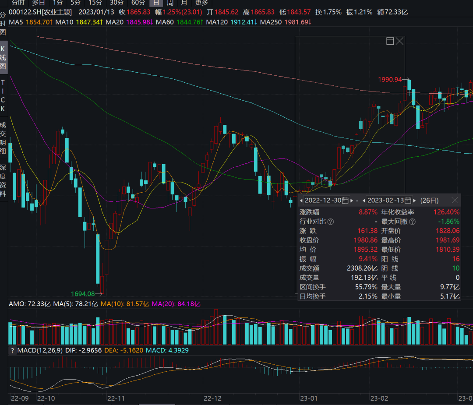Viewport: 473px width, 405px height.
Task: Move start date 2022-12-30 one step later
Action: tap(352, 201)
